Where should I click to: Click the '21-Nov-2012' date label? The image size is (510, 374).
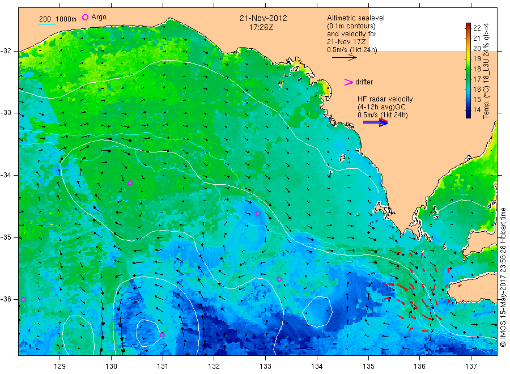pyautogui.click(x=263, y=18)
